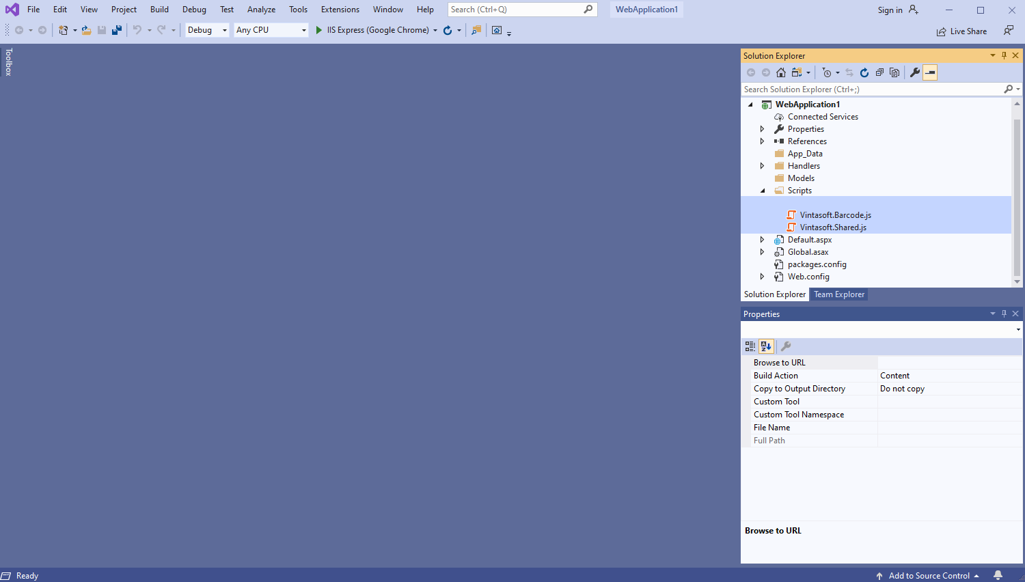Click the Alphabetical sort icon in Properties
1025x582 pixels.
(x=766, y=346)
